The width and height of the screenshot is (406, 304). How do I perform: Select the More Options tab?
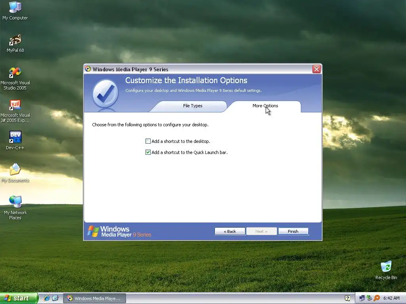265,106
